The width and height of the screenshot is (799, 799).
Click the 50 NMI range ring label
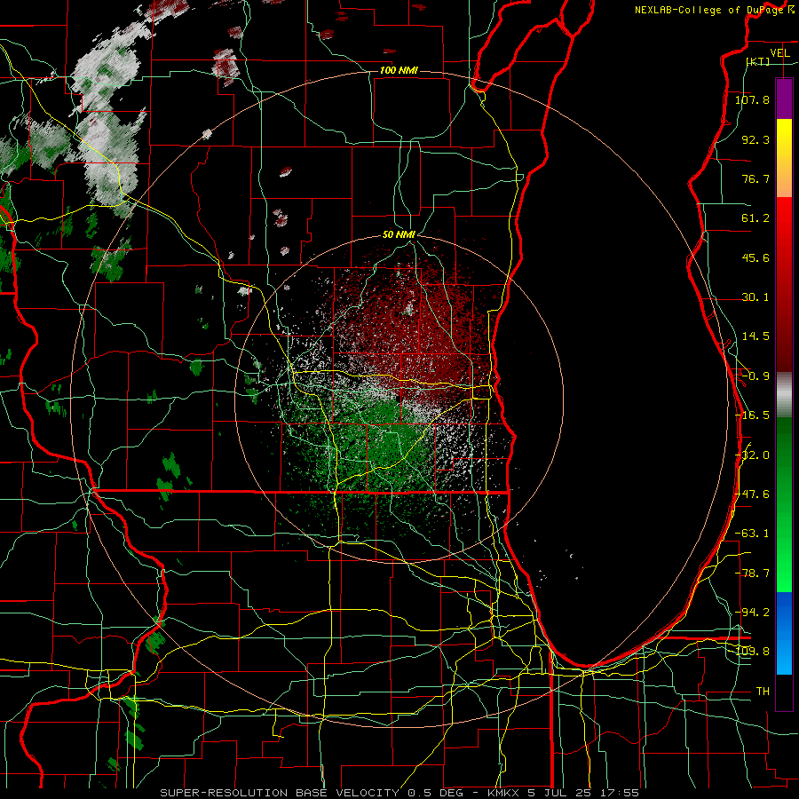click(x=399, y=235)
